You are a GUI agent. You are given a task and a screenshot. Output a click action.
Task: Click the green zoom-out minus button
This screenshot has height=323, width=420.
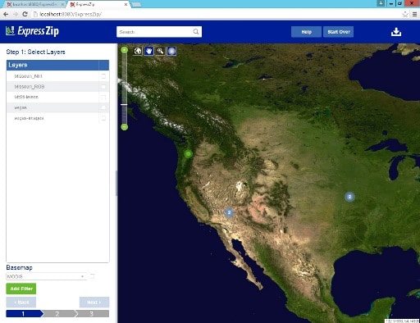[x=125, y=127]
